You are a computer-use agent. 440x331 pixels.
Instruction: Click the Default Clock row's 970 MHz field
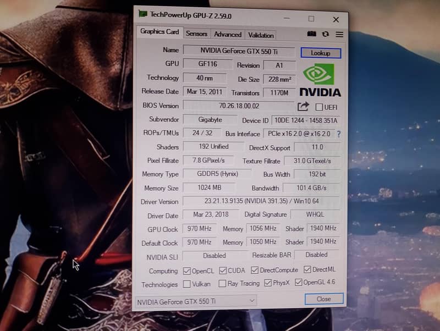click(x=199, y=242)
